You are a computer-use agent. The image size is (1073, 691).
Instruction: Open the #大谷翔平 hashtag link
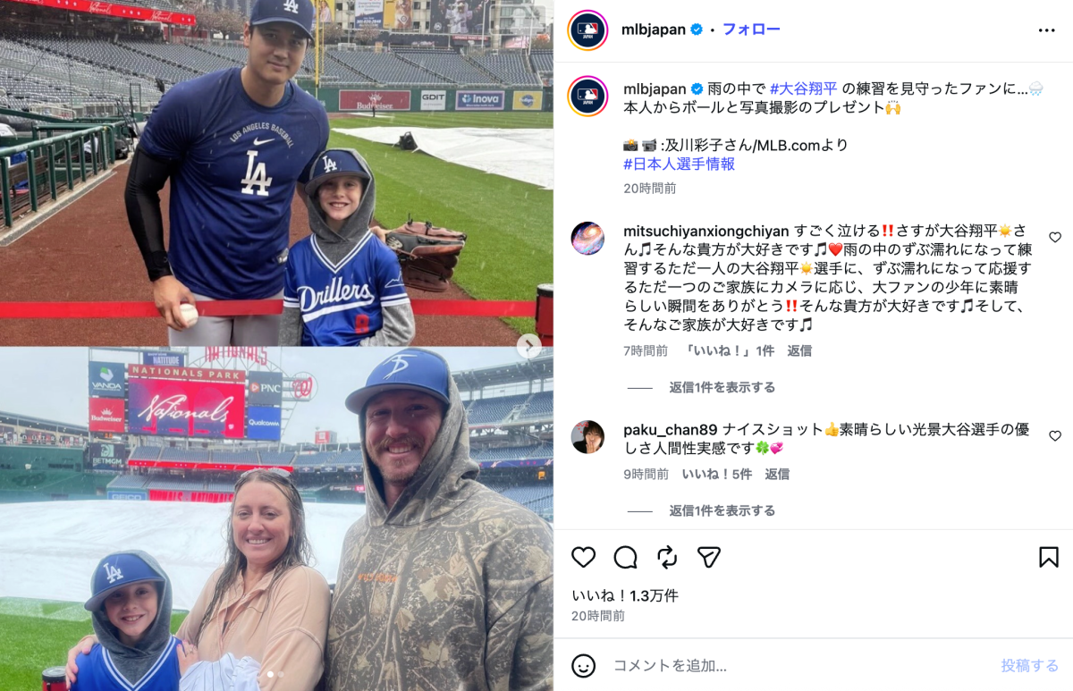coord(804,88)
